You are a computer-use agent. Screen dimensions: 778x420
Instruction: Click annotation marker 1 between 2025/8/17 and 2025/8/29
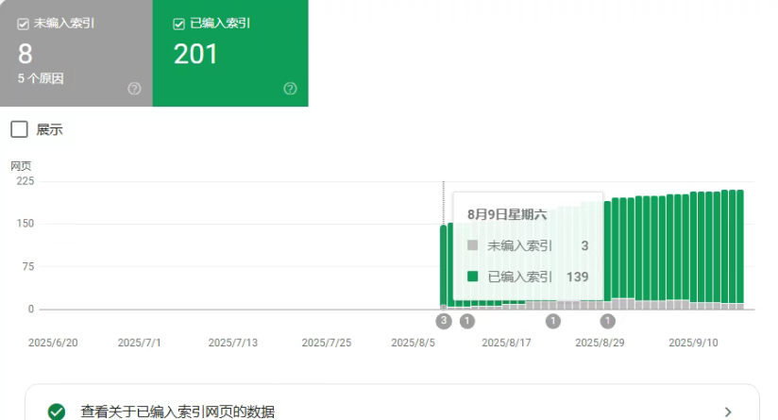553,321
